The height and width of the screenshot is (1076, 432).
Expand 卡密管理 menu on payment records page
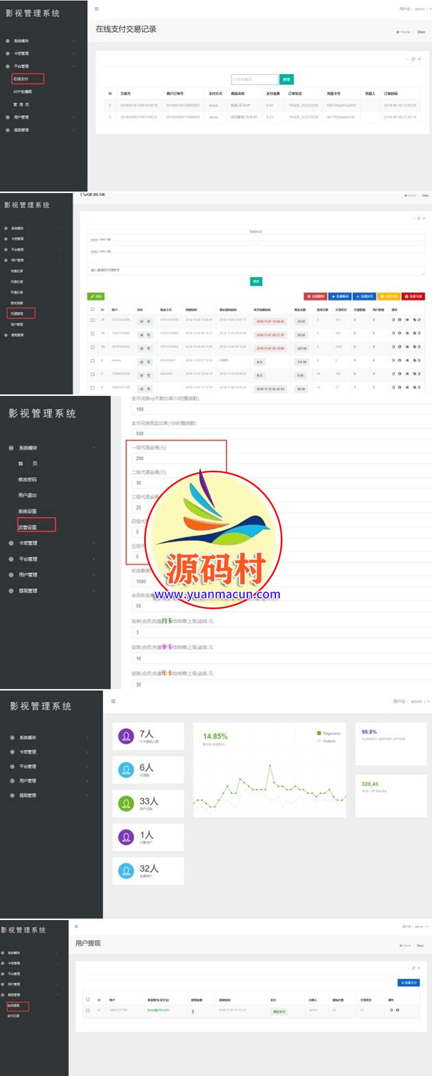pyautogui.click(x=40, y=54)
